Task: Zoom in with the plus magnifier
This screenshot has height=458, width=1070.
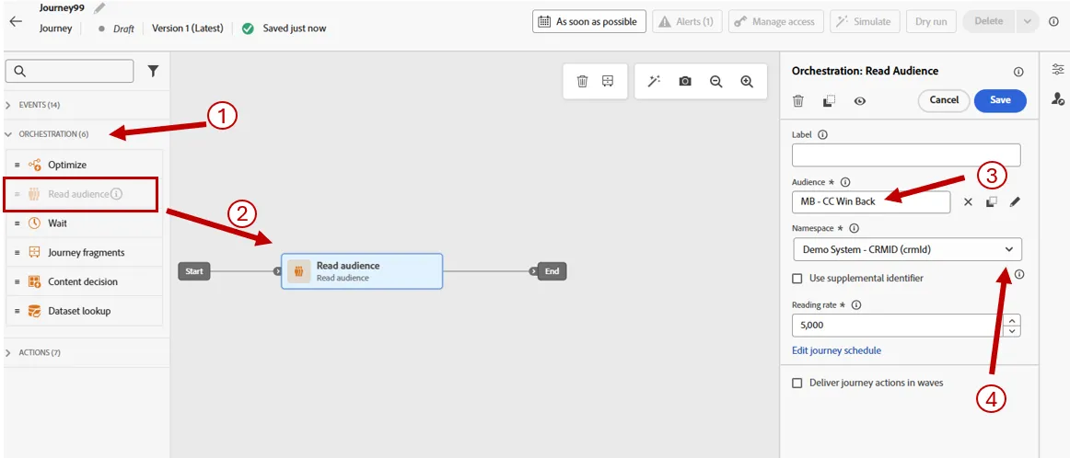Action: tap(747, 81)
